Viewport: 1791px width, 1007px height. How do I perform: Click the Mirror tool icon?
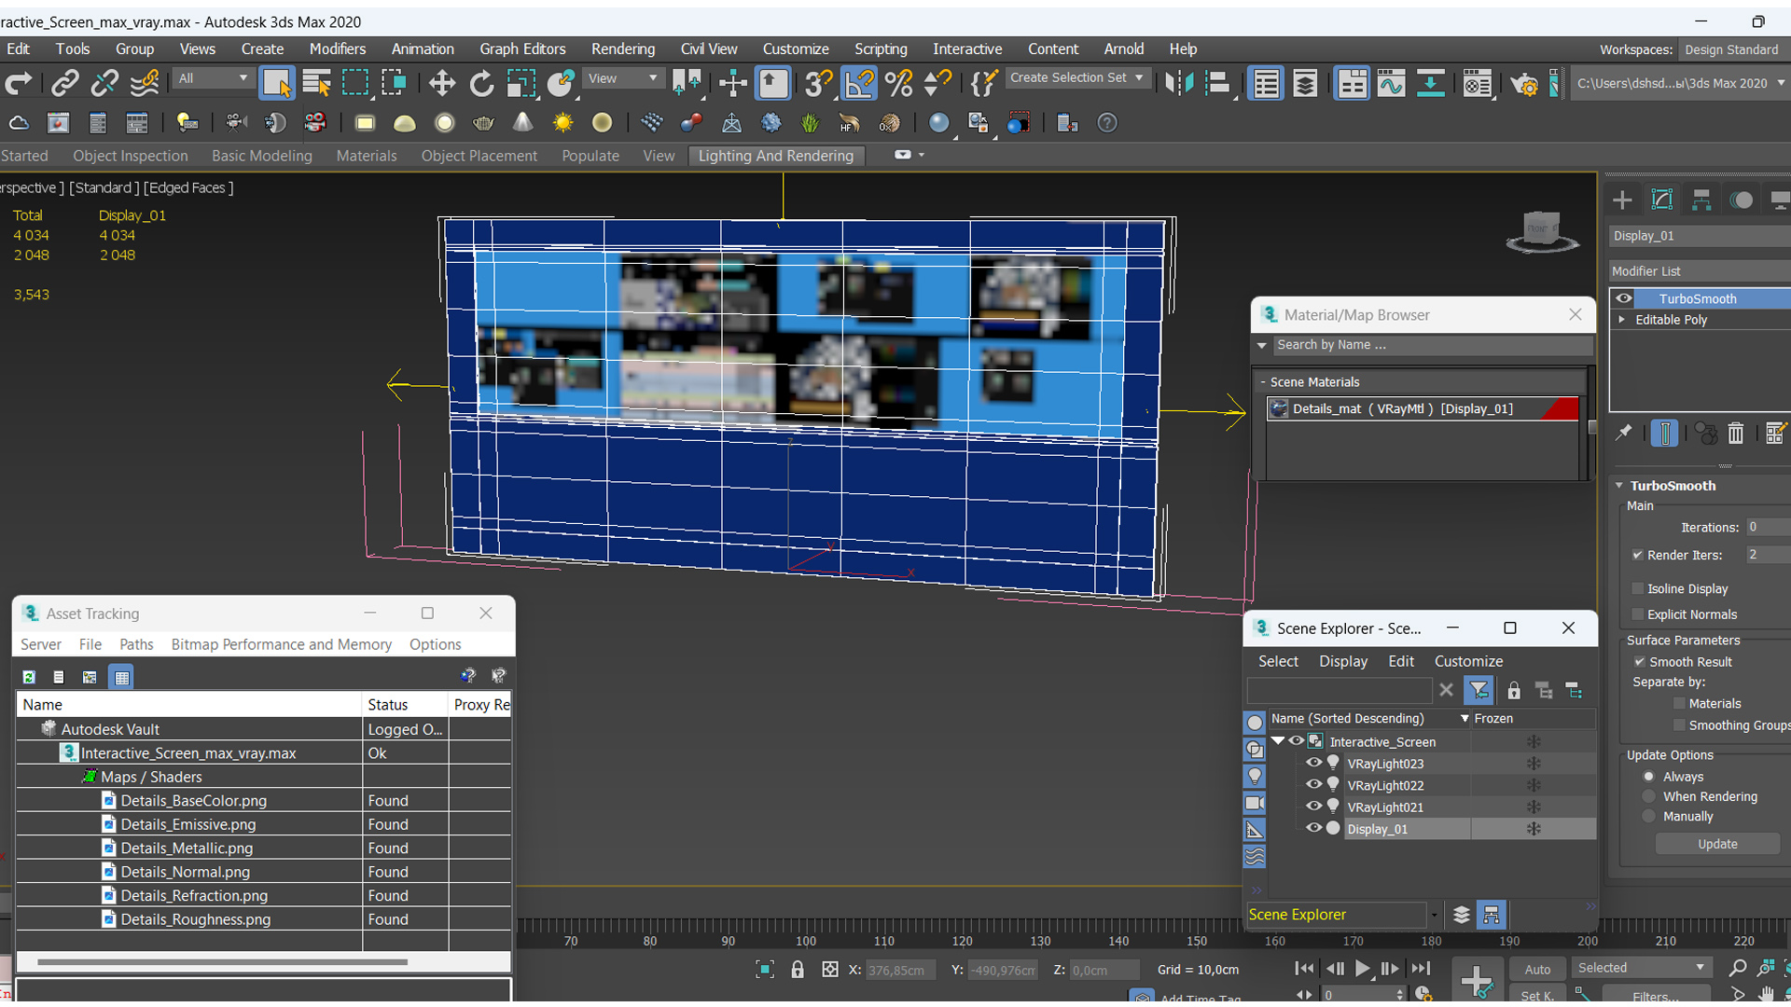[1178, 84]
